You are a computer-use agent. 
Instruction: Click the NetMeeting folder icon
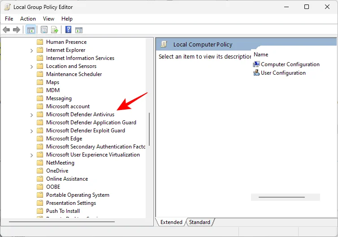coord(40,163)
